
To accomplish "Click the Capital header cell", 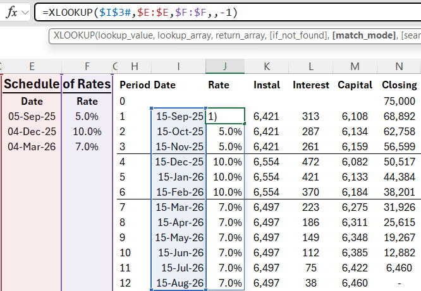I will (x=355, y=85).
